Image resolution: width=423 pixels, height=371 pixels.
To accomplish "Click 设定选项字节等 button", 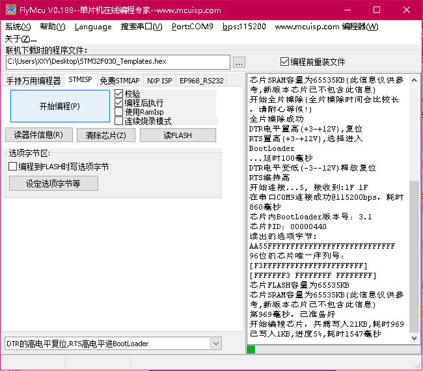I will point(53,184).
